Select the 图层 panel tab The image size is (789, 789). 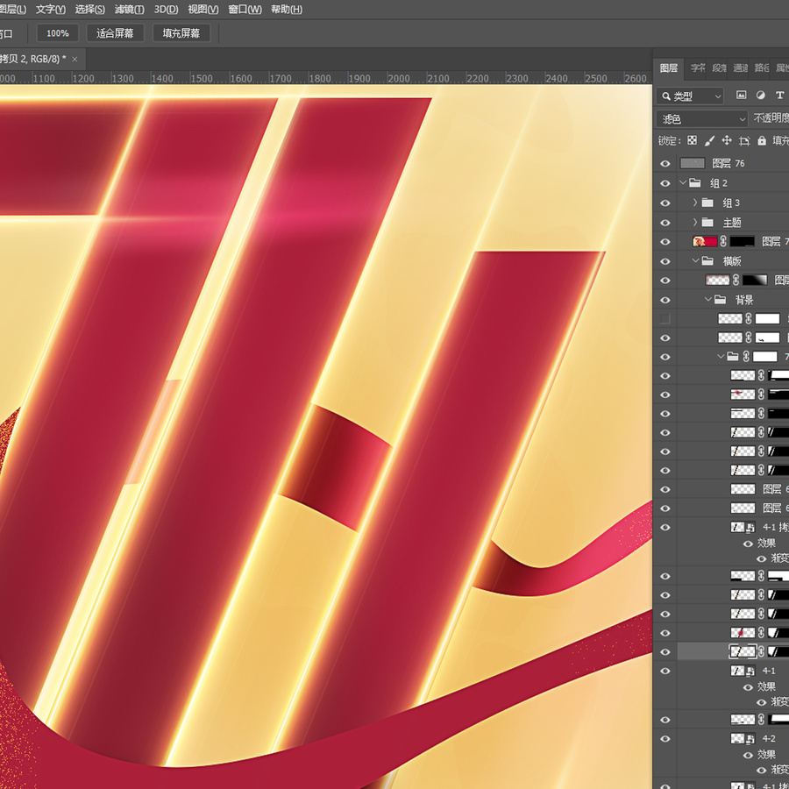[x=669, y=68]
